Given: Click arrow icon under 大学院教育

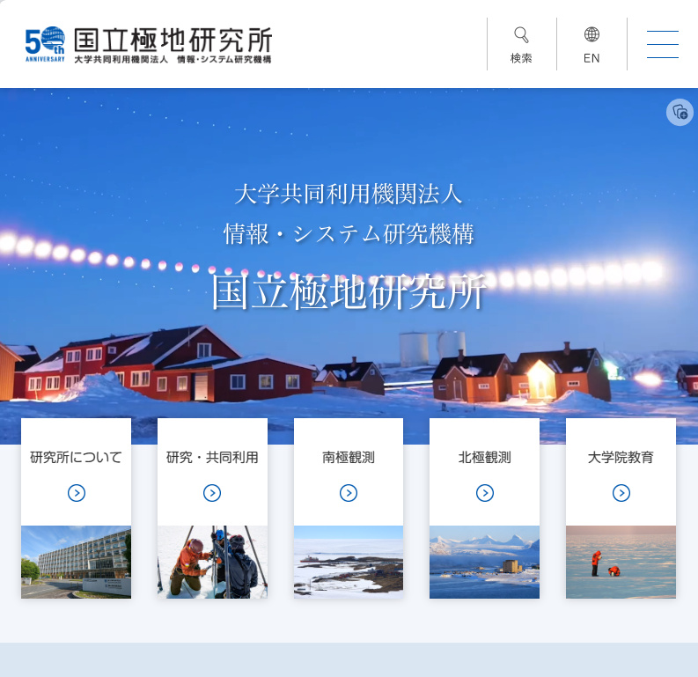Looking at the screenshot, I should pyautogui.click(x=621, y=493).
